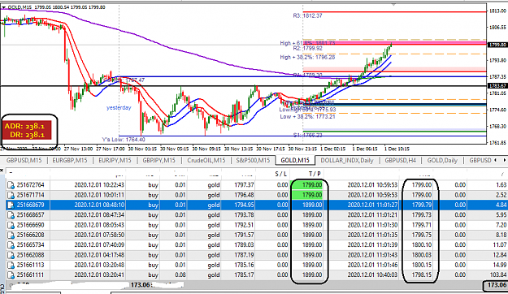508x294 pixels.
Task: Click open price 1789.03
Action: [244, 245]
